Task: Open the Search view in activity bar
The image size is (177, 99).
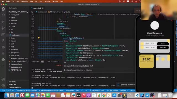Action: (3, 15)
